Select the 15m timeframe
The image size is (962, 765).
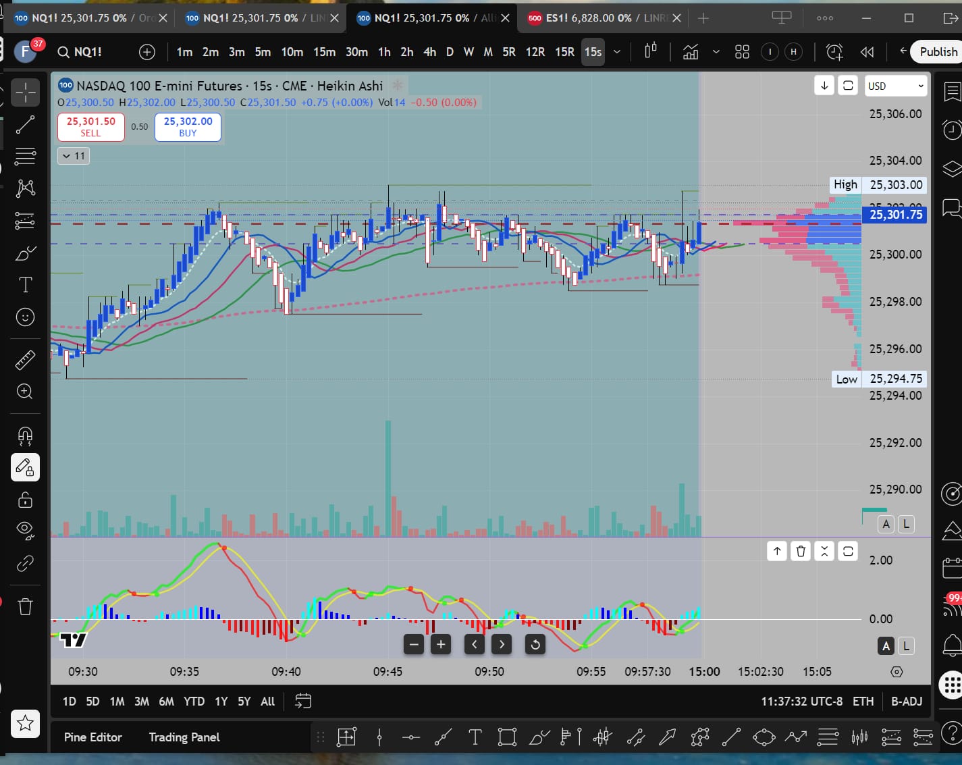(324, 52)
